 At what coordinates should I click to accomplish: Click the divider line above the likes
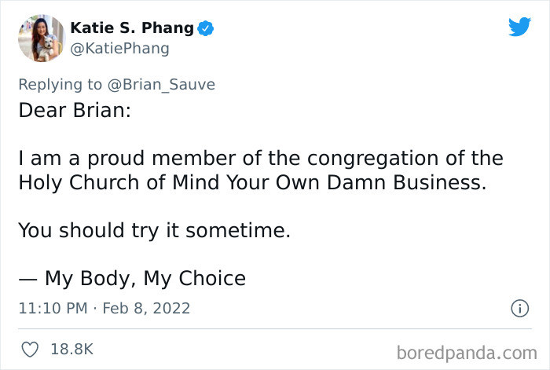pyautogui.click(x=275, y=328)
